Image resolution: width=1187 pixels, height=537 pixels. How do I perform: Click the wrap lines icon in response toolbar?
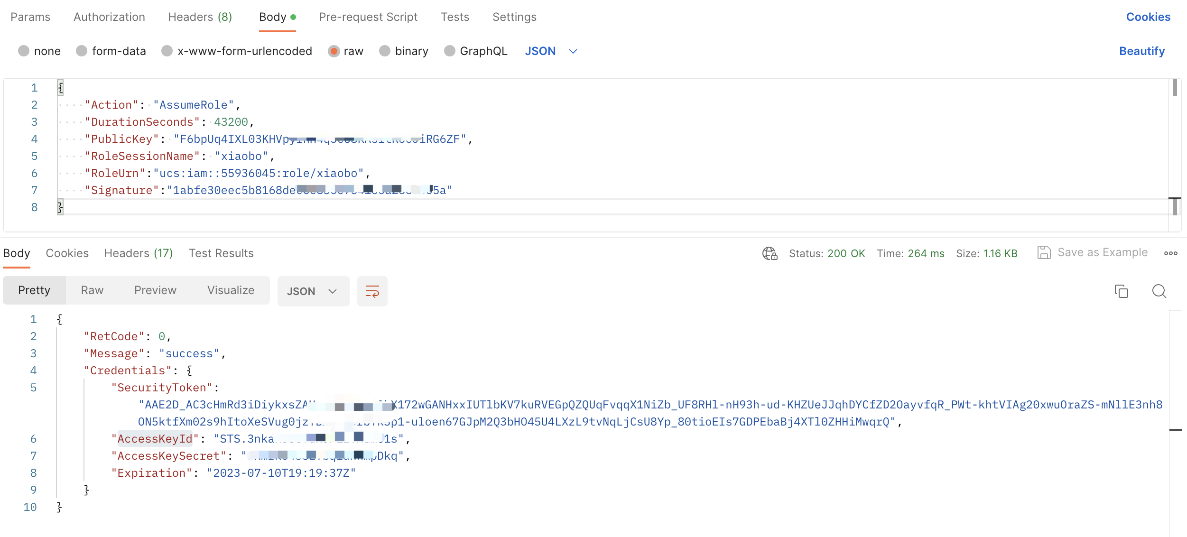point(372,291)
